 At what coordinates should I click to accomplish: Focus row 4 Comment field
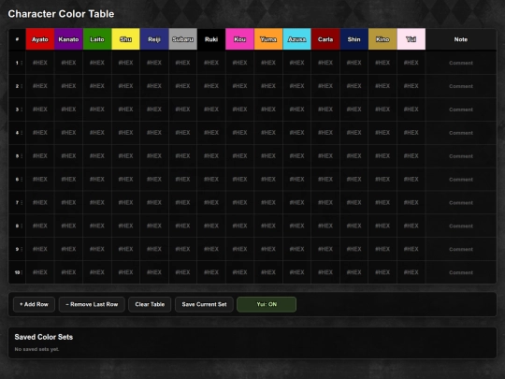[x=461, y=133]
